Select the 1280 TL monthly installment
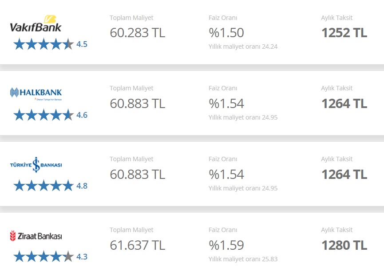384x275 pixels. click(344, 245)
